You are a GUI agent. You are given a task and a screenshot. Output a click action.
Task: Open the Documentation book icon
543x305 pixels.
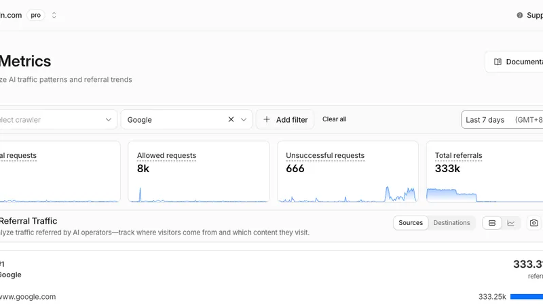coord(498,62)
